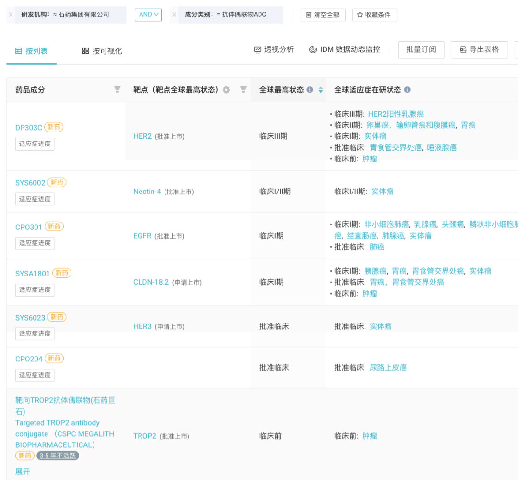Sort by 全球最高状态 using the sort arrows

click(320, 90)
